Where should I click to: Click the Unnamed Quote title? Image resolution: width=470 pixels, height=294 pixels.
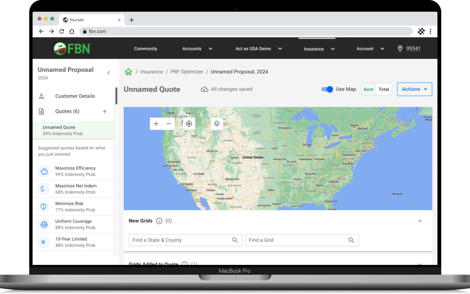(x=152, y=89)
